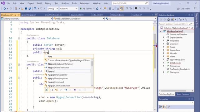Click the Home icon in Solution Explorer

(x=168, y=20)
